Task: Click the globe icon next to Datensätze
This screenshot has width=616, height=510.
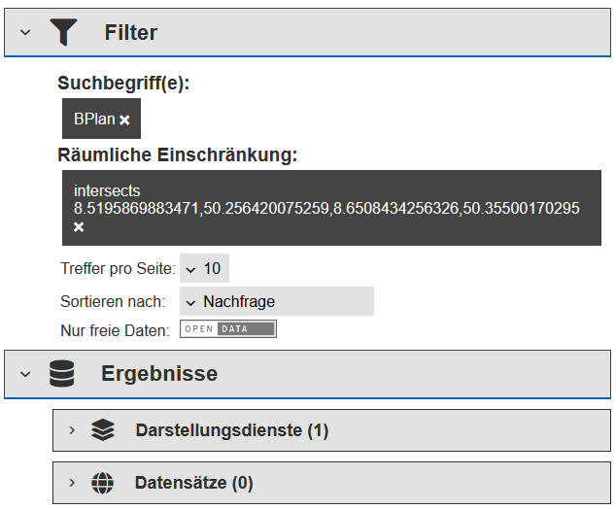Action: (x=103, y=483)
